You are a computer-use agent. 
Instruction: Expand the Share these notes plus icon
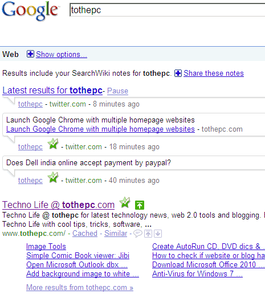(x=178, y=73)
